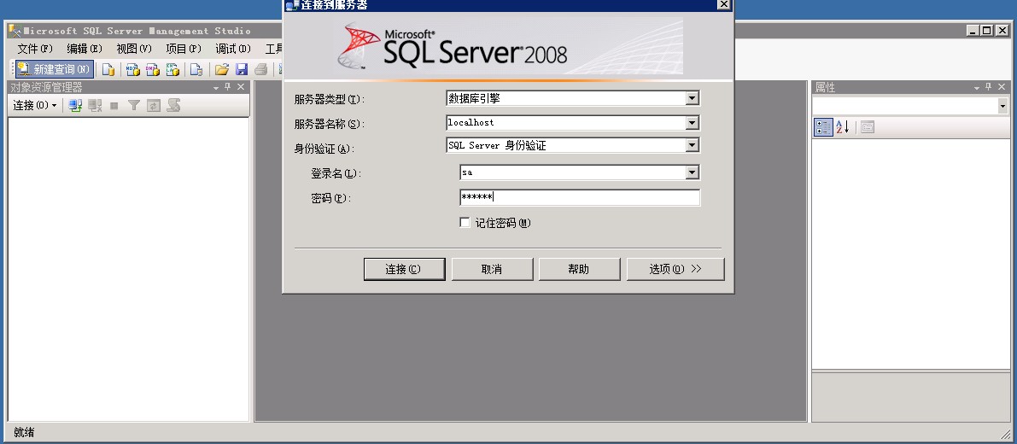Image resolution: width=1017 pixels, height=444 pixels.
Task: Click the 连接 button in the dialog
Action: point(404,269)
